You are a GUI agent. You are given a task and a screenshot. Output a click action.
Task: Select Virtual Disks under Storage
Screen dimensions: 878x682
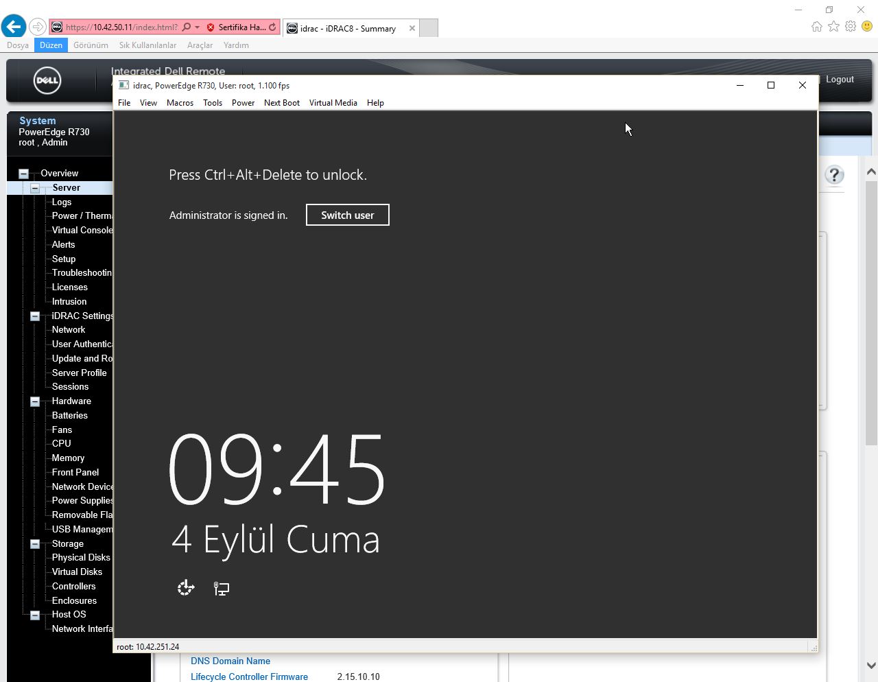pos(78,572)
